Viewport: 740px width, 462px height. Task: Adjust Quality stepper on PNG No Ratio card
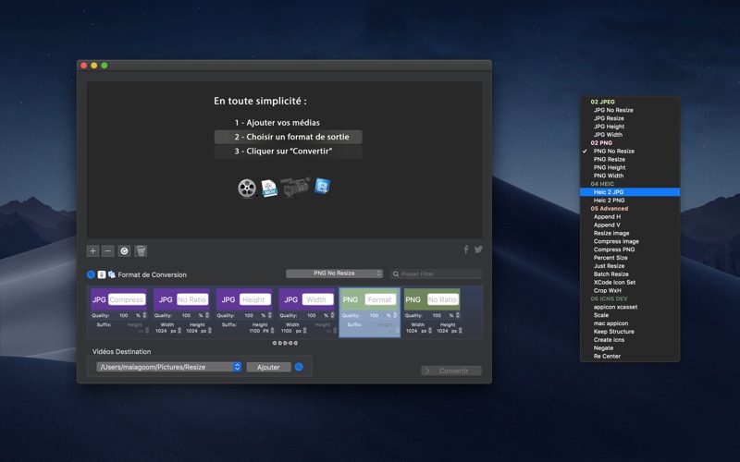tap(458, 315)
